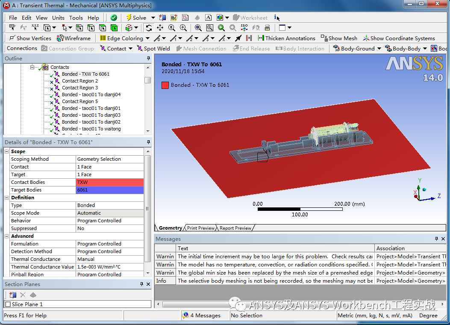Click the ANSYS app icon in title bar
Screen dimensions: 450x325
(x=6, y=5)
